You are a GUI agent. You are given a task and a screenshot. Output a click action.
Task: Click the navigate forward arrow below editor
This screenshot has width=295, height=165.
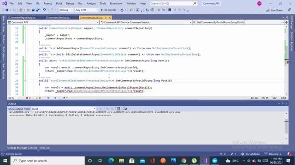pos(55,98)
